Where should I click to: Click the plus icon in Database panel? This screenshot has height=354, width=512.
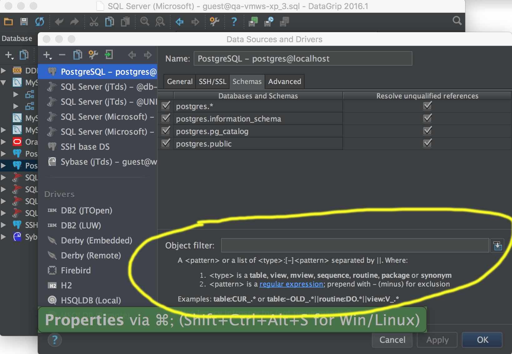pos(9,55)
